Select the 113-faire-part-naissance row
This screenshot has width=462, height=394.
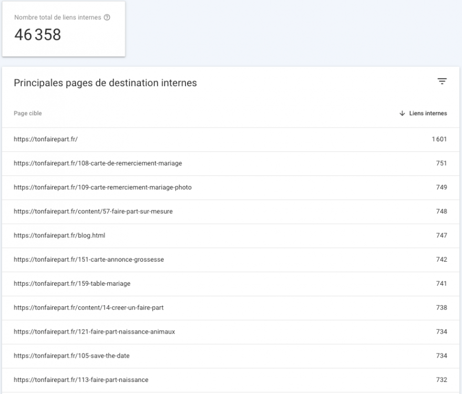pyautogui.click(x=231, y=380)
